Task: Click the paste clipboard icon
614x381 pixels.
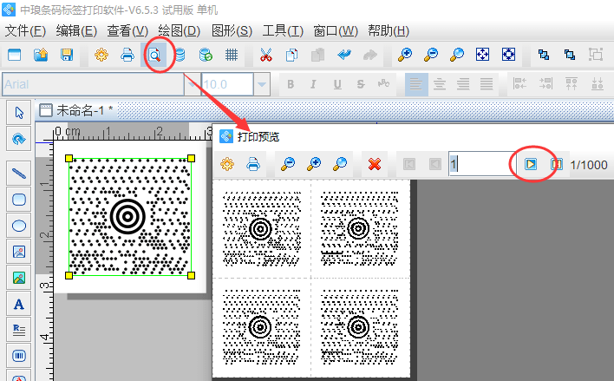Action: pos(317,55)
